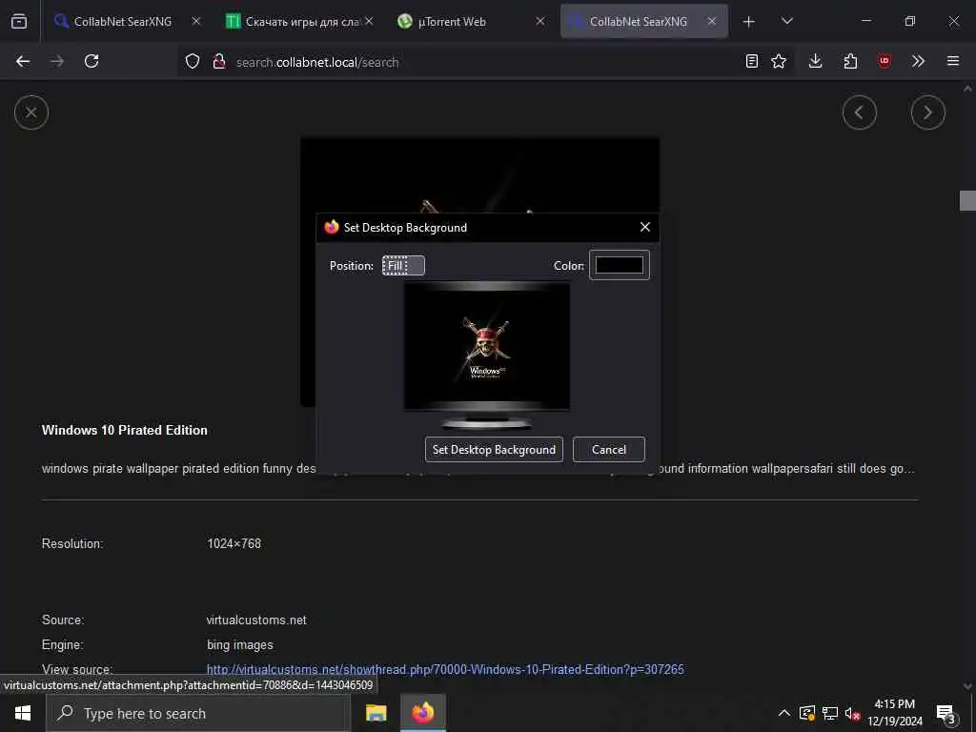
Task: Show hidden system tray icons
Action: pos(784,713)
